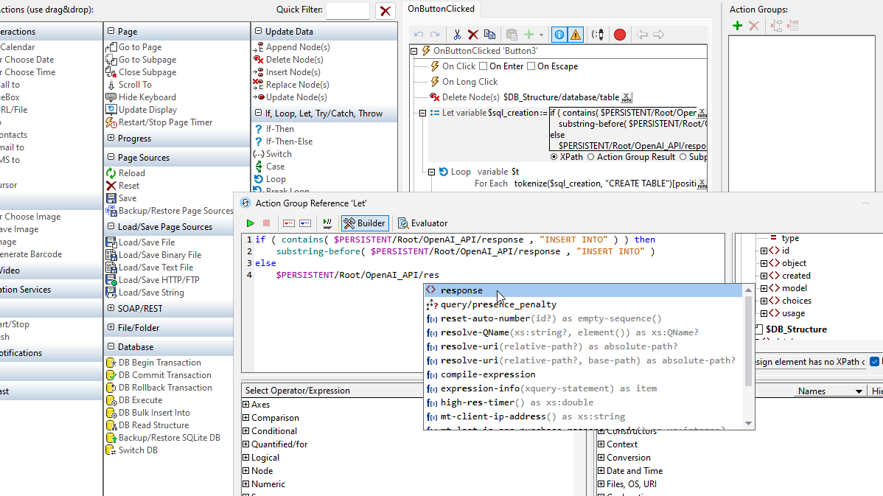Open the Go to Page action in Page panel

pyautogui.click(x=141, y=46)
